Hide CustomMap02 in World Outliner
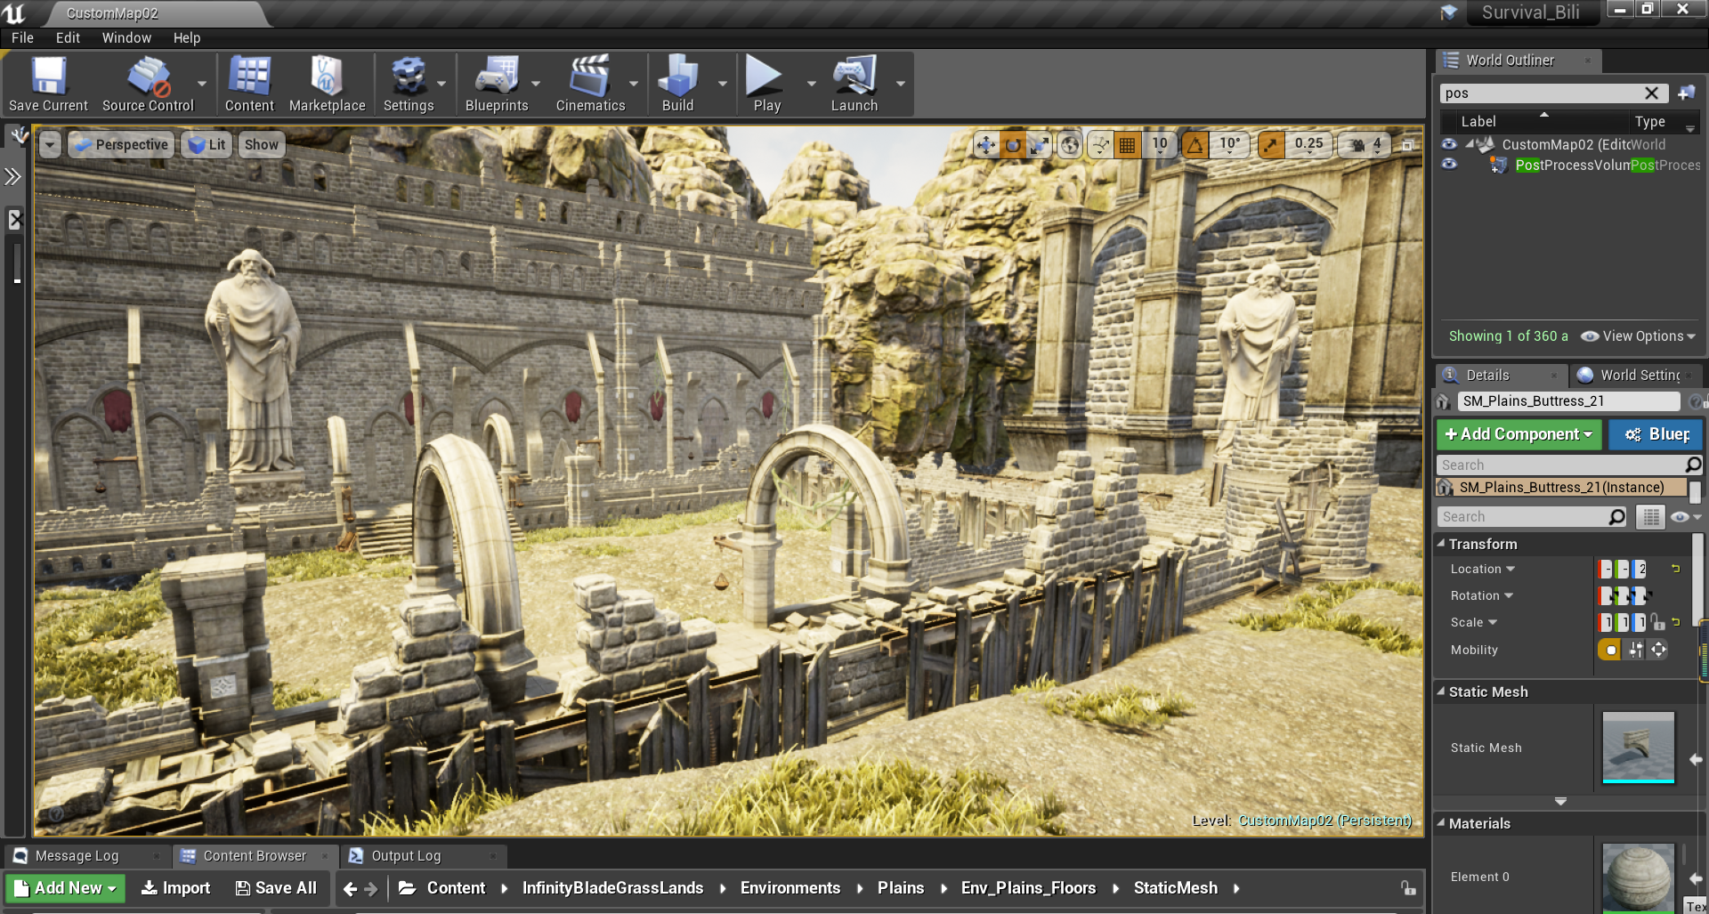 (x=1449, y=144)
